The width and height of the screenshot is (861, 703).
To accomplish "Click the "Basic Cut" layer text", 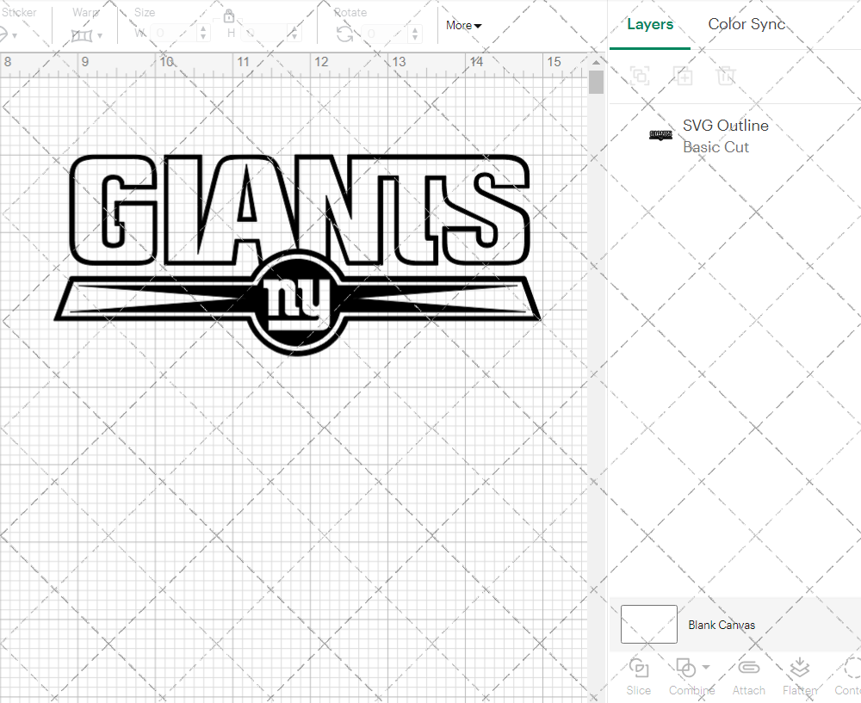I will (715, 147).
